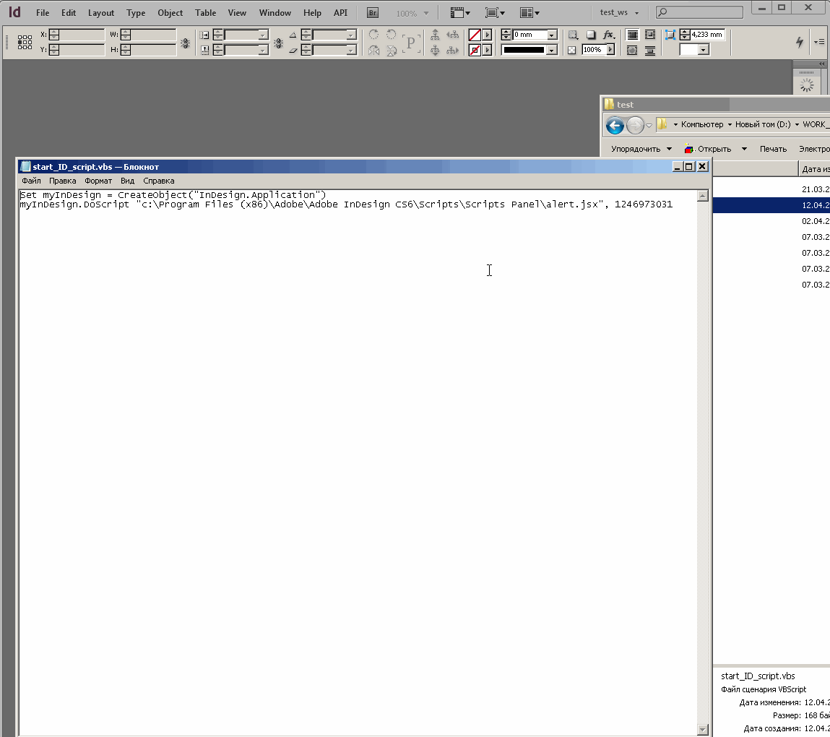Toggle constrain proportions for scale percentages
The height and width of the screenshot is (737, 830).
(278, 43)
